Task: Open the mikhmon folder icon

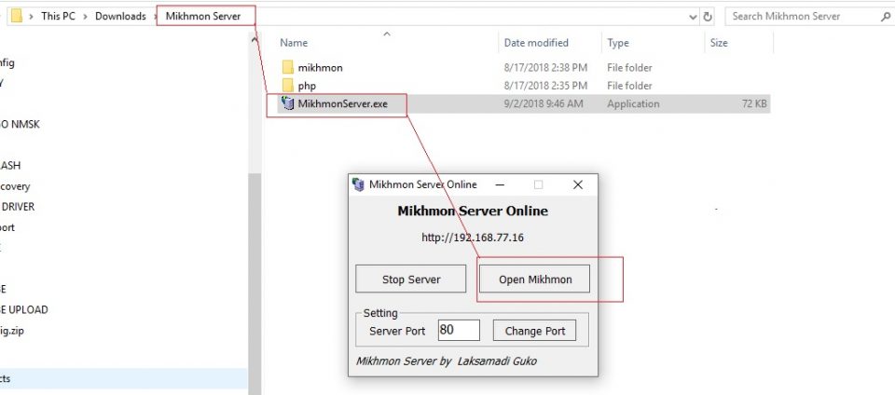Action: pos(288,67)
